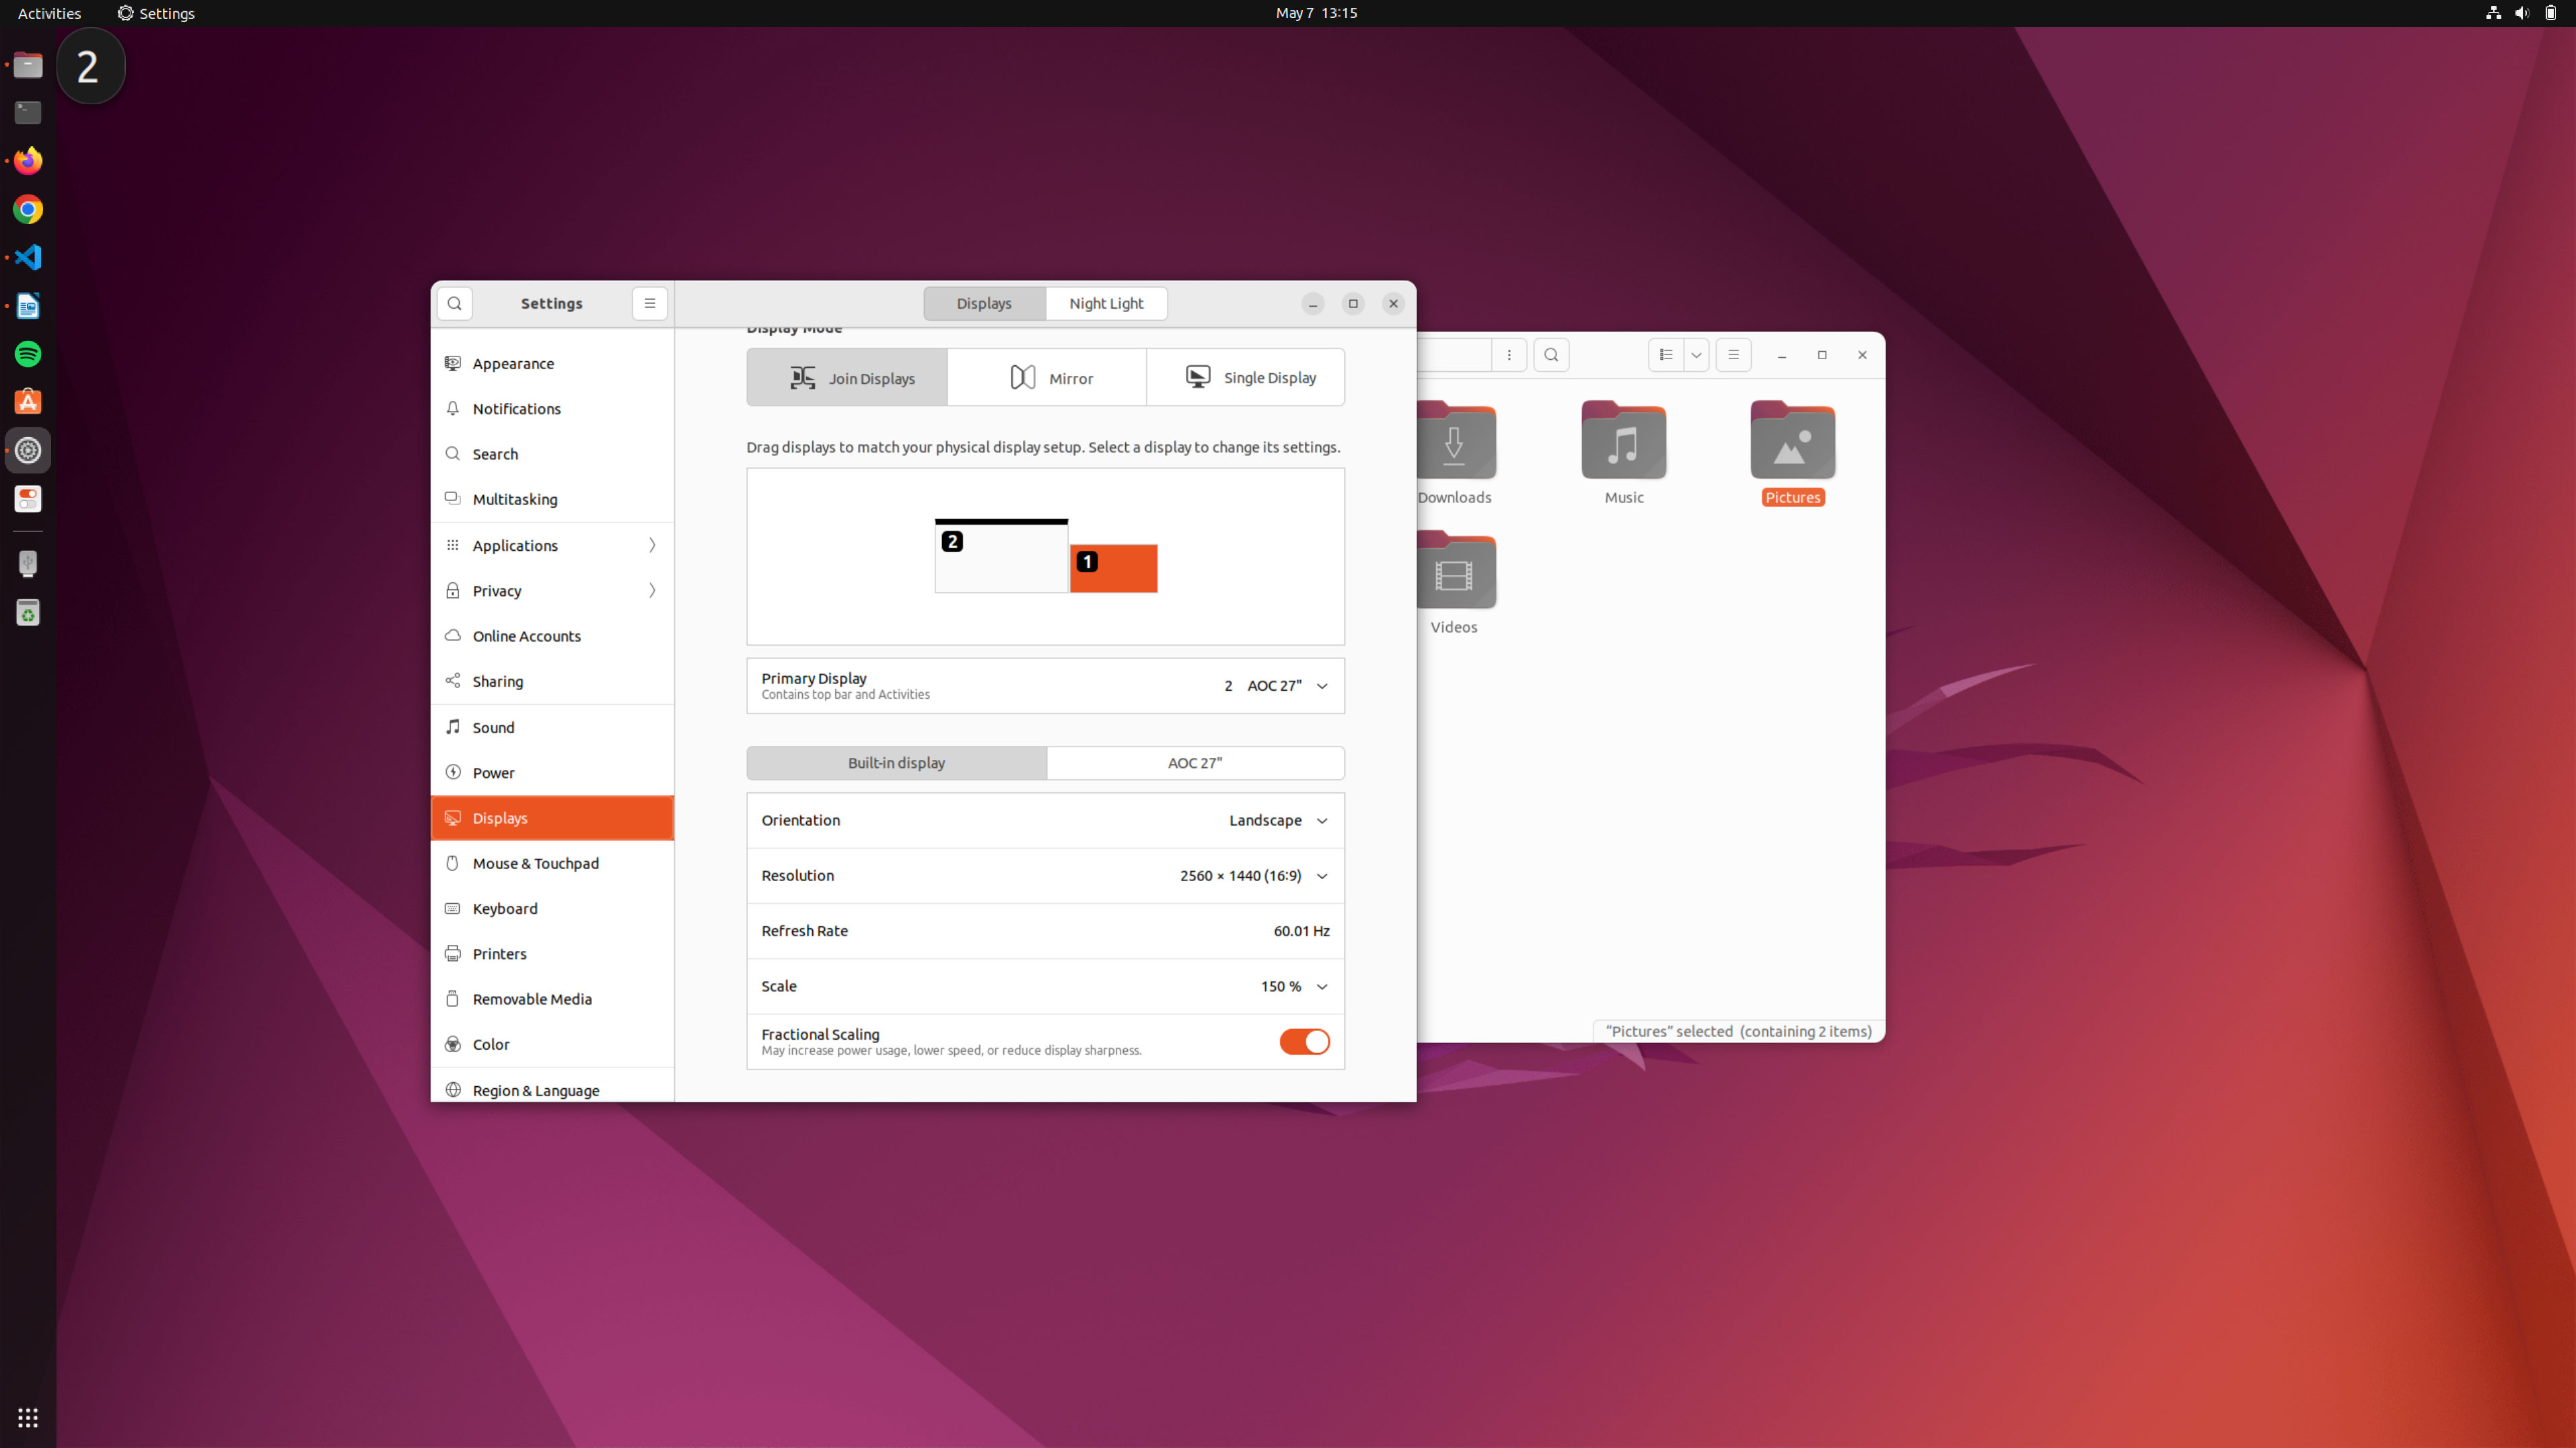Open Online Accounts settings
Screen dimensions: 2576x1448
click(552, 636)
